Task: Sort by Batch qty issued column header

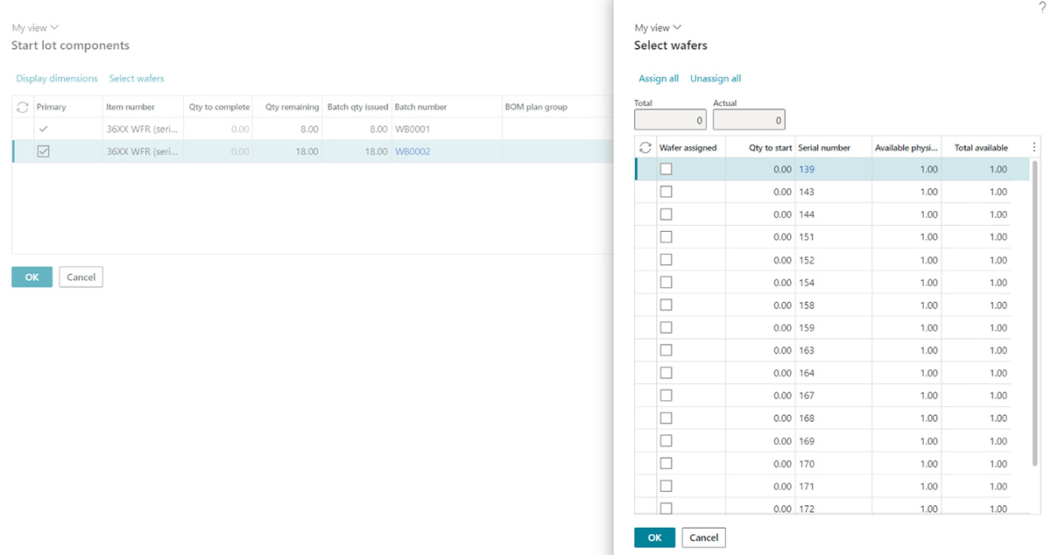Action: click(357, 107)
